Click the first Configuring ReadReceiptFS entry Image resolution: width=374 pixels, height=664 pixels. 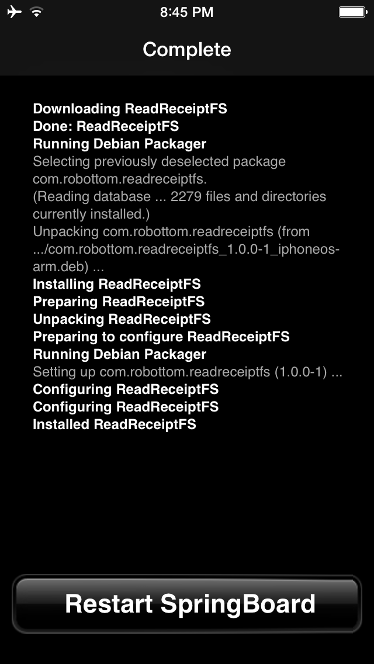coord(126,389)
